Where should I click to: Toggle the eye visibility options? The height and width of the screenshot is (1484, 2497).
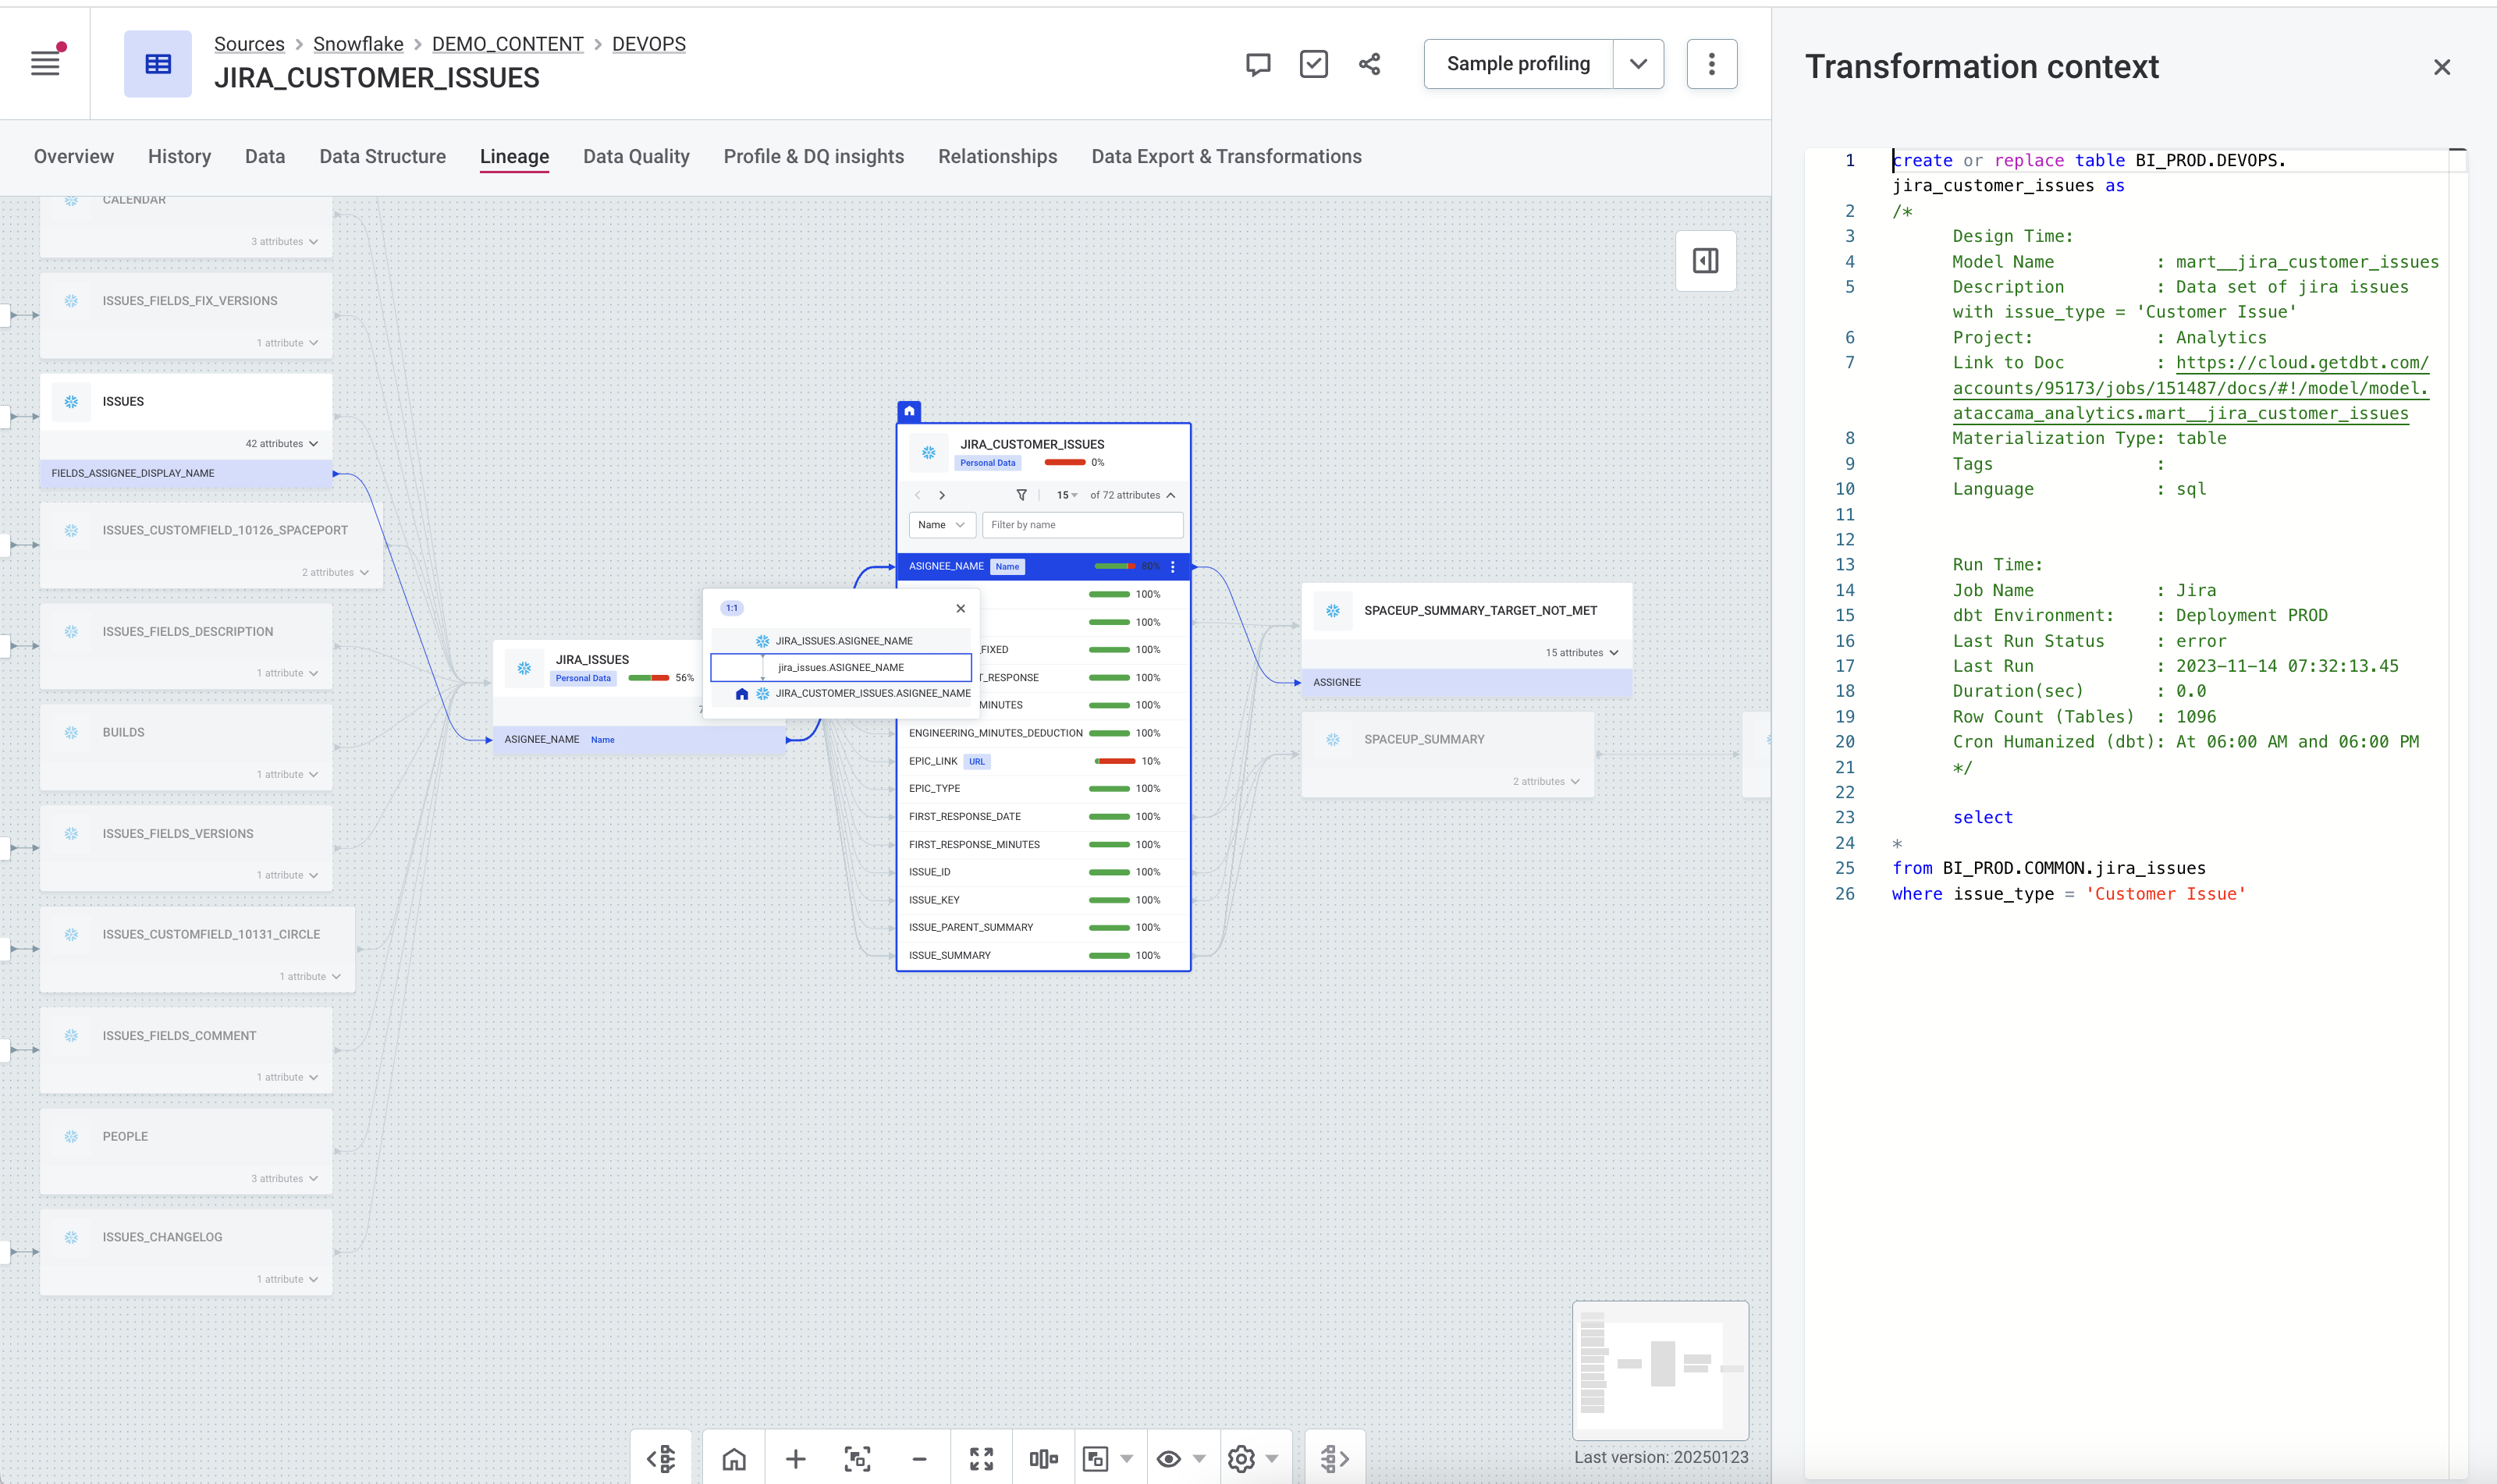pos(1168,1459)
